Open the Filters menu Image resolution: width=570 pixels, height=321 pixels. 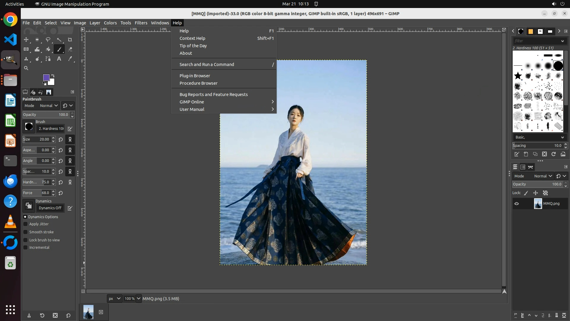[141, 23]
